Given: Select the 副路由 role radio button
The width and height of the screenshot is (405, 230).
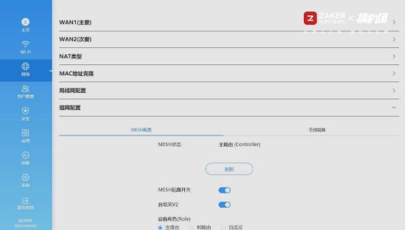Looking at the screenshot, I should [191, 227].
